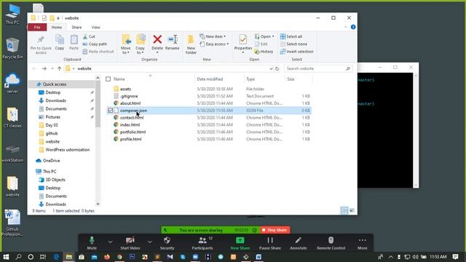Select the profile.html file
The height and width of the screenshot is (262, 466).
[131, 139]
